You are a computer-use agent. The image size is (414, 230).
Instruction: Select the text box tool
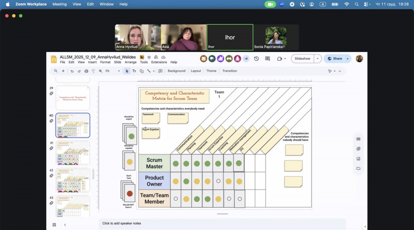point(134,71)
